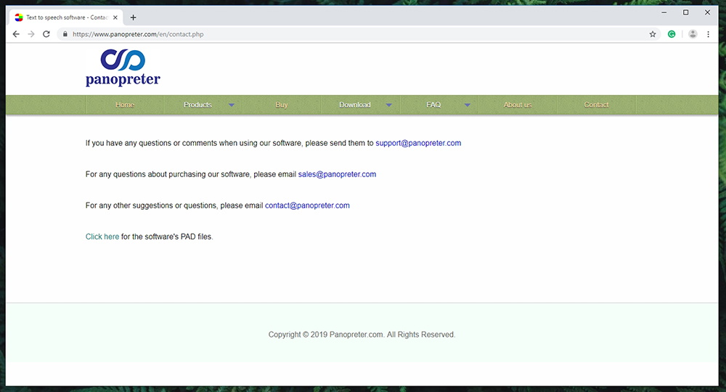726x392 pixels.
Task: Click the padlock site security icon
Action: click(65, 34)
